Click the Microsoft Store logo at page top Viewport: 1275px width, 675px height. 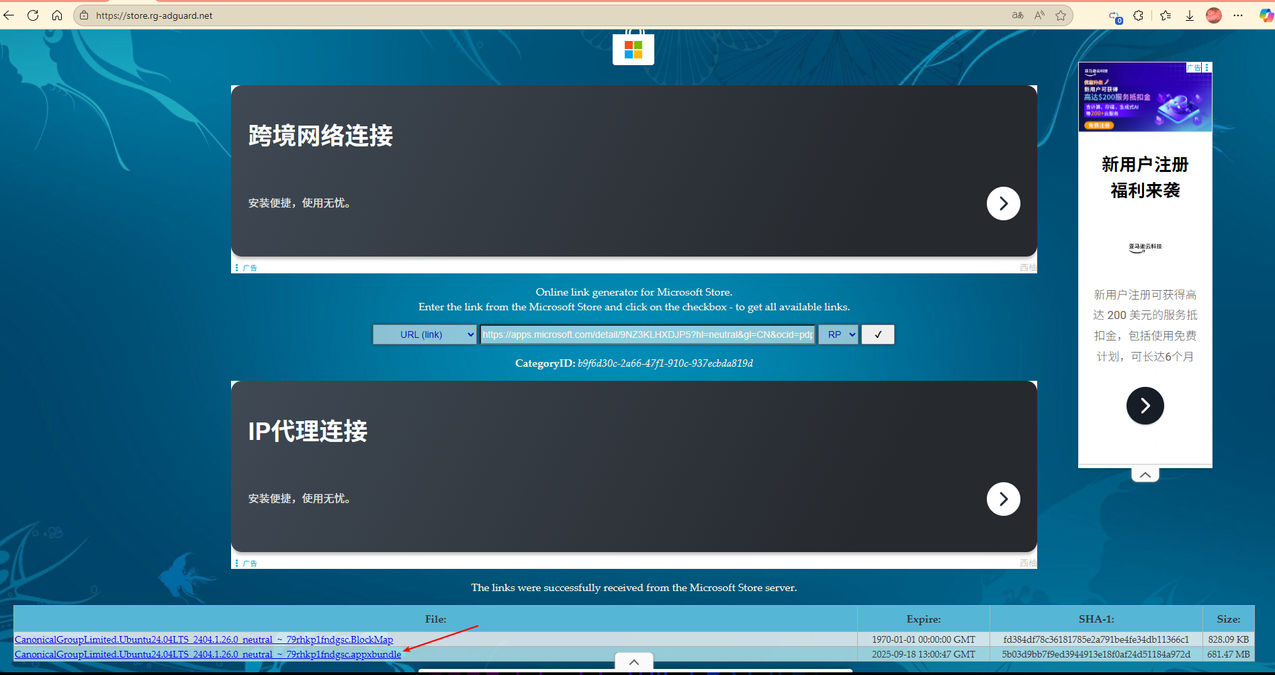(633, 49)
